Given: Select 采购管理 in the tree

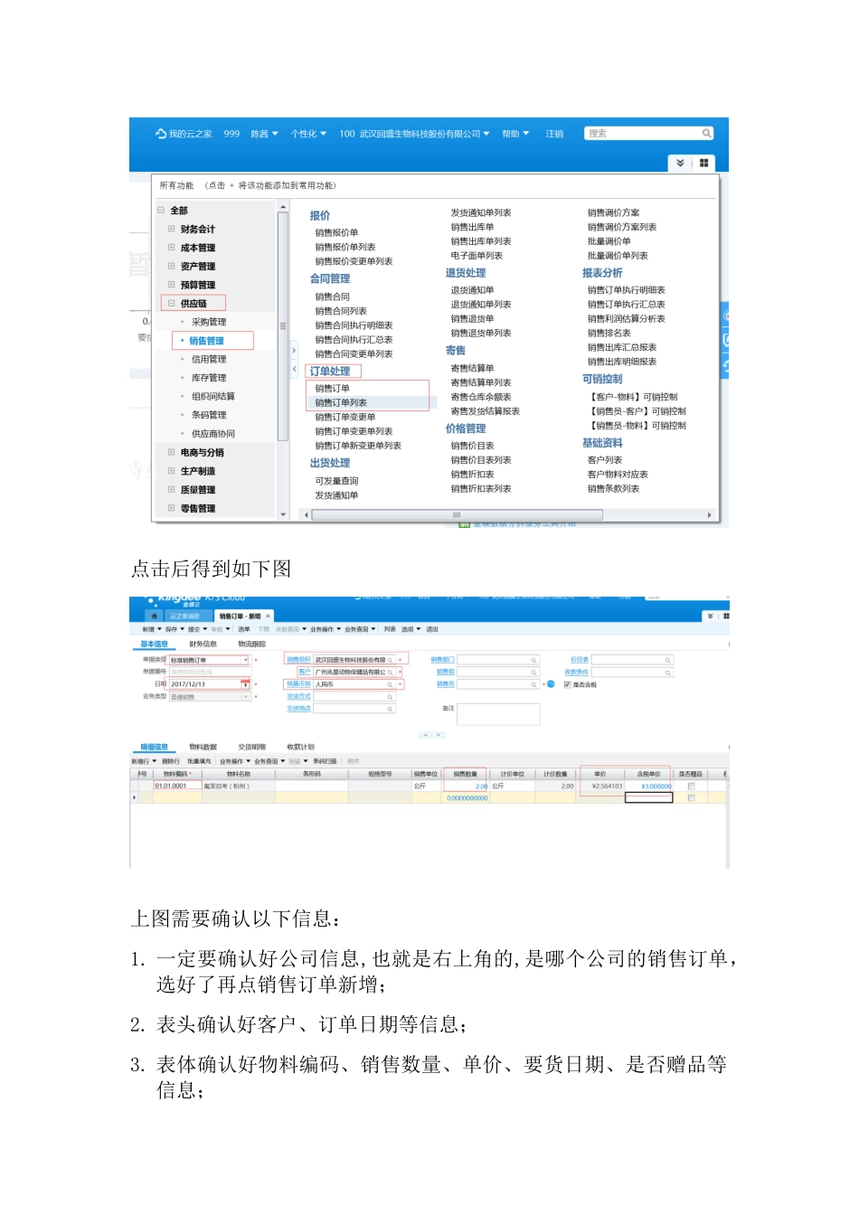Looking at the screenshot, I should click(x=209, y=322).
